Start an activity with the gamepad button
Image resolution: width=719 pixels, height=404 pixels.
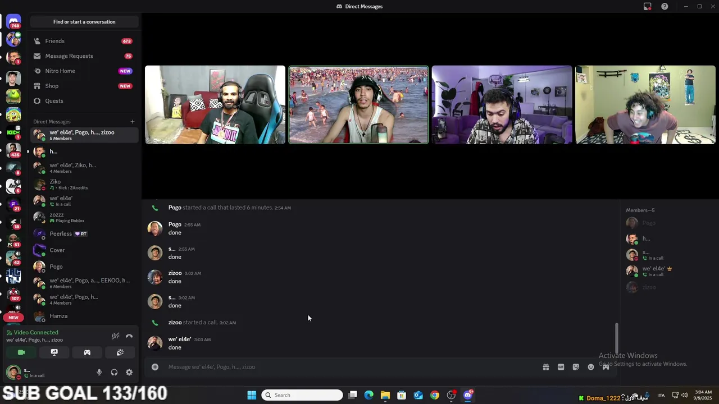point(87,352)
